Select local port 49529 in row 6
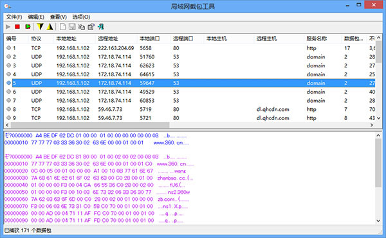 147,92
